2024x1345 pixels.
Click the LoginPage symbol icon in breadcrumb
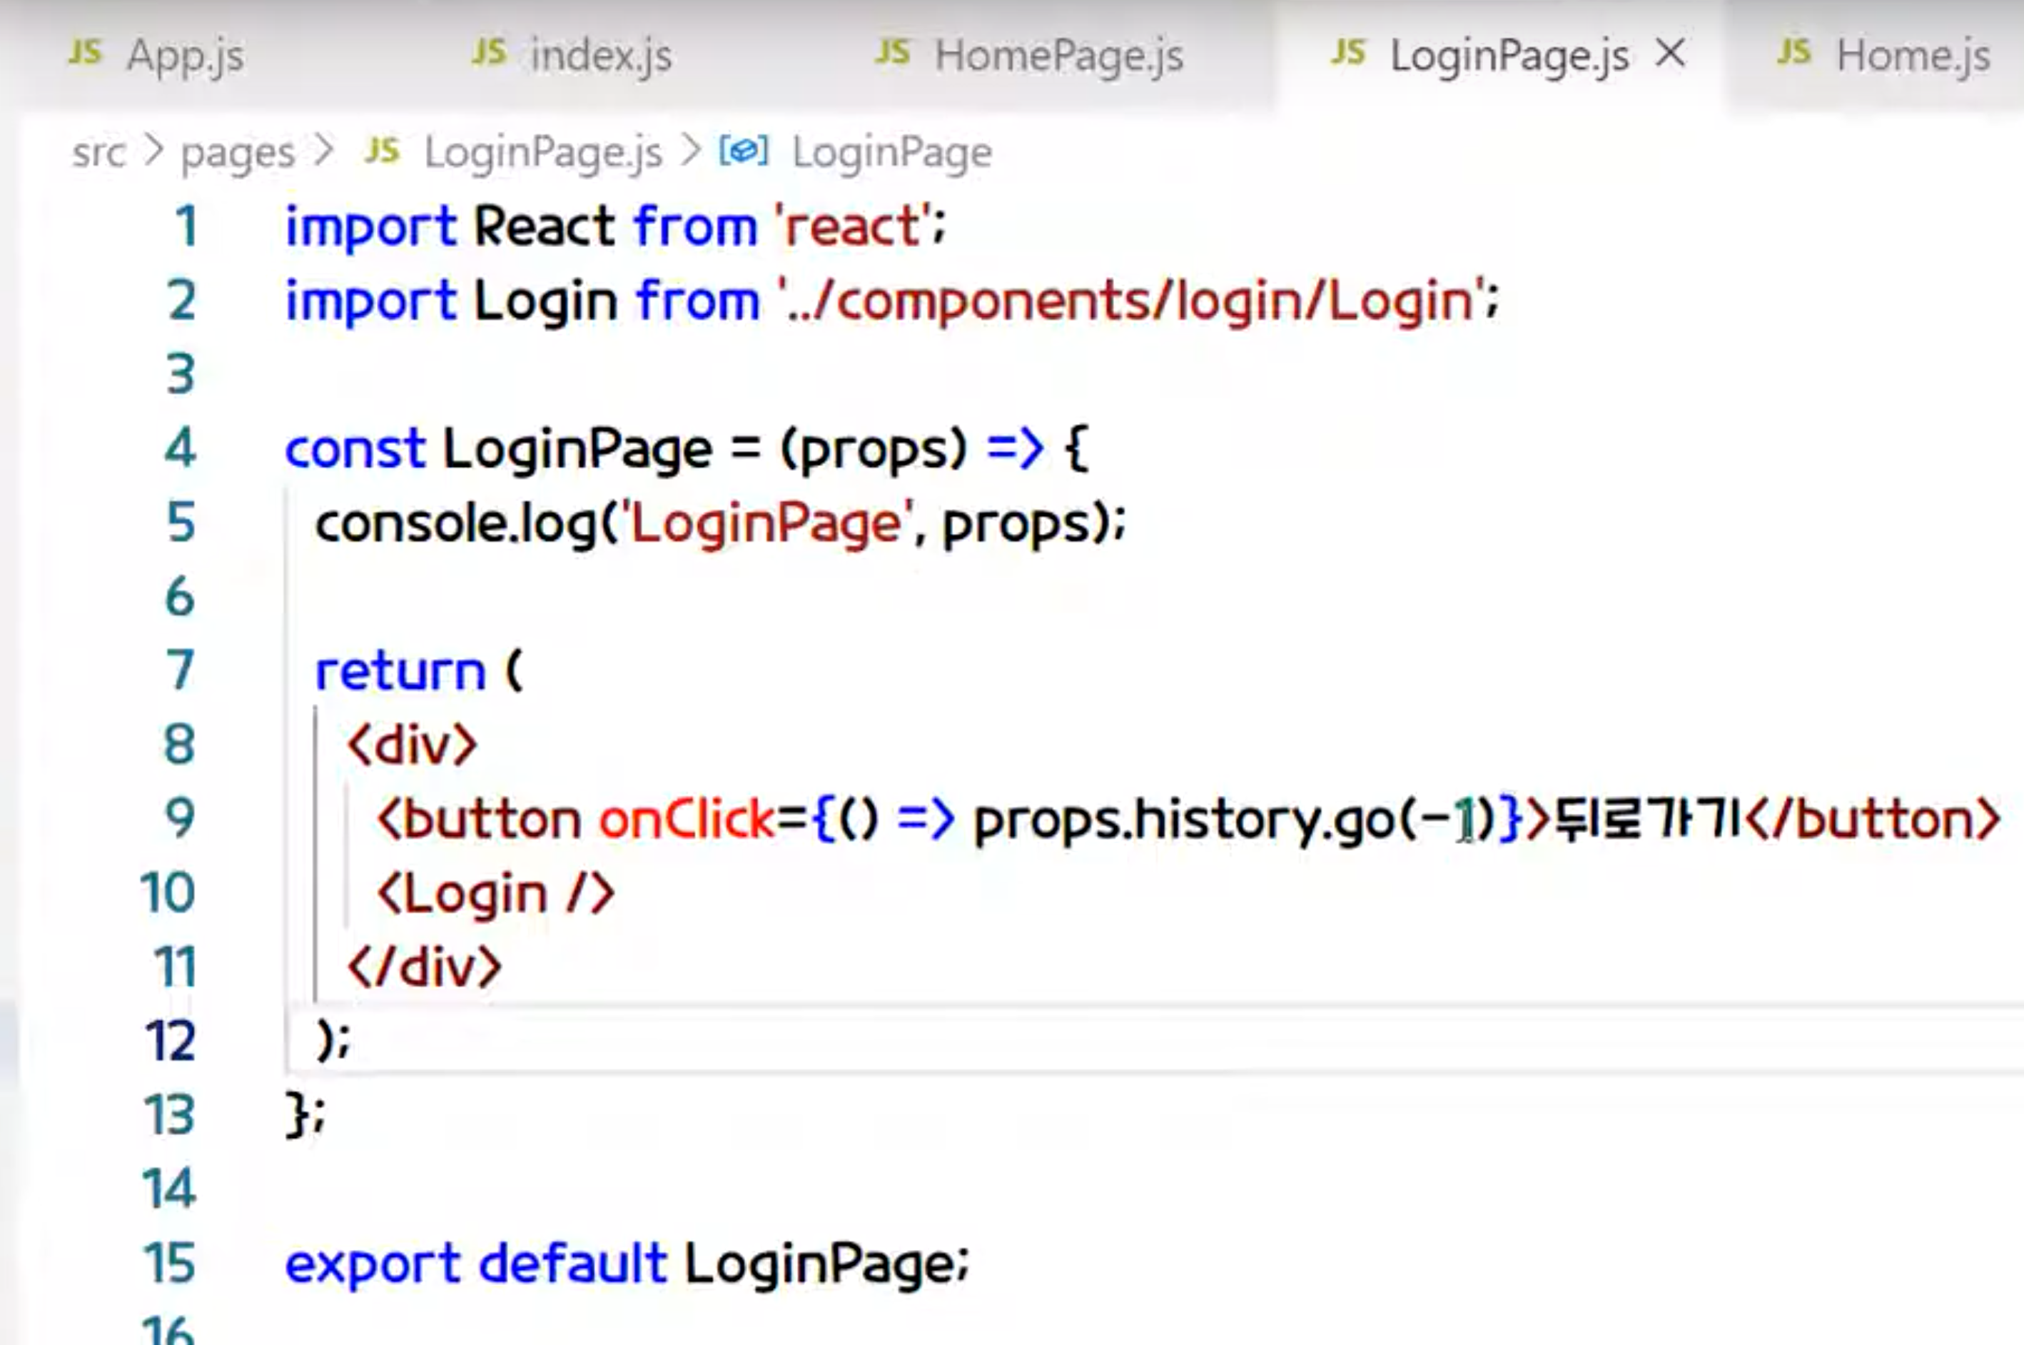tap(743, 151)
